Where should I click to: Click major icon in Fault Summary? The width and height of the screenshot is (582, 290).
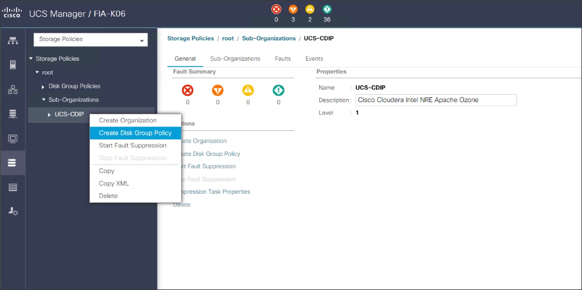point(218,90)
